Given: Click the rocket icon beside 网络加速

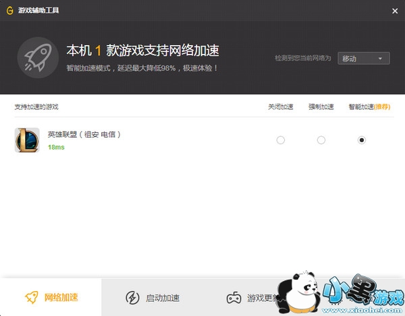Looking at the screenshot, I should coord(32,297).
